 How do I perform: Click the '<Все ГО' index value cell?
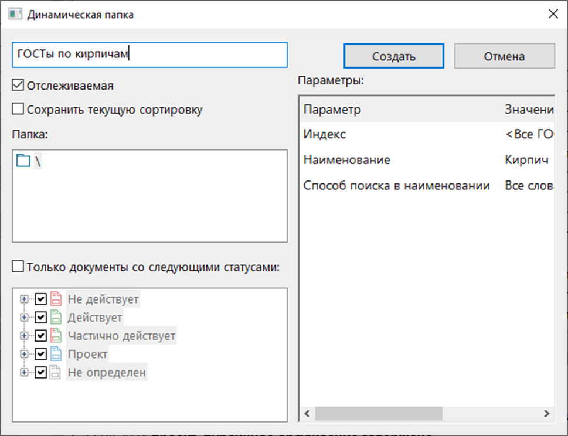(529, 134)
